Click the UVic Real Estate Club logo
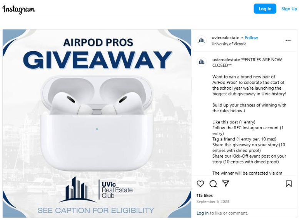 [x=96, y=189]
